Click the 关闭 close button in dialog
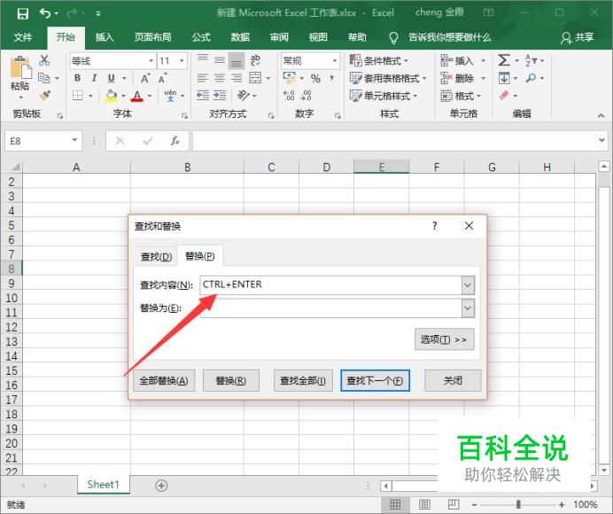This screenshot has width=613, height=514. coord(453,380)
